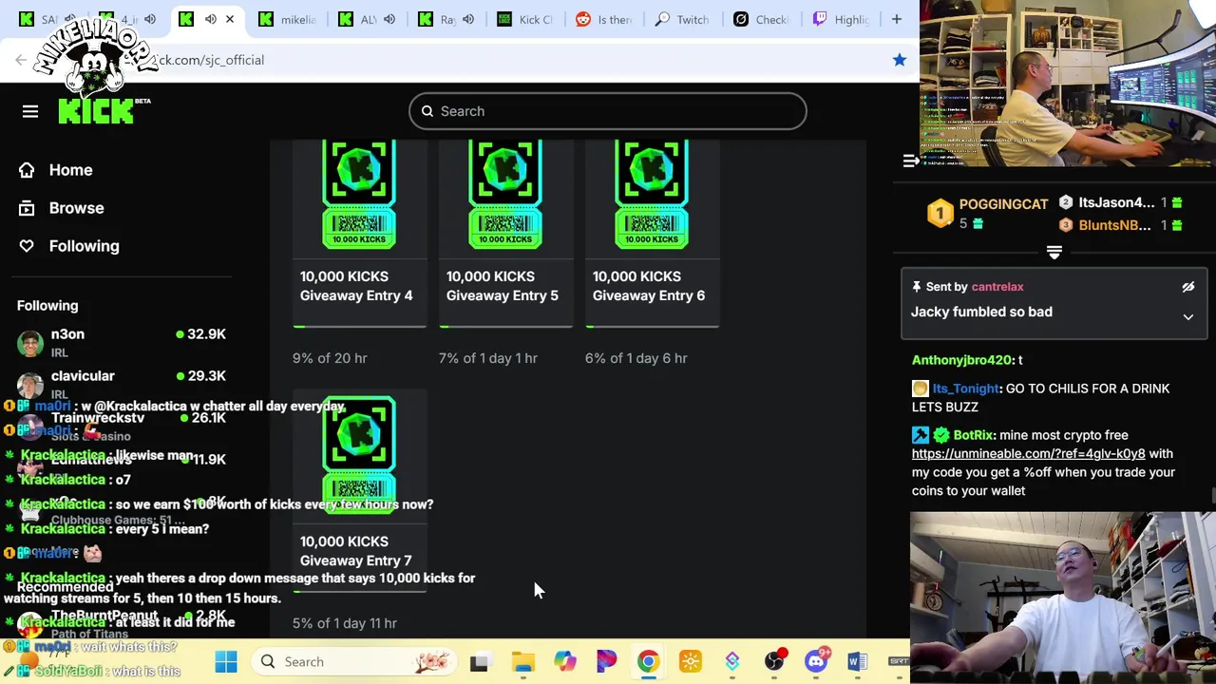
Task: Click the Anthonyjbro420 username in chat
Action: tap(961, 360)
